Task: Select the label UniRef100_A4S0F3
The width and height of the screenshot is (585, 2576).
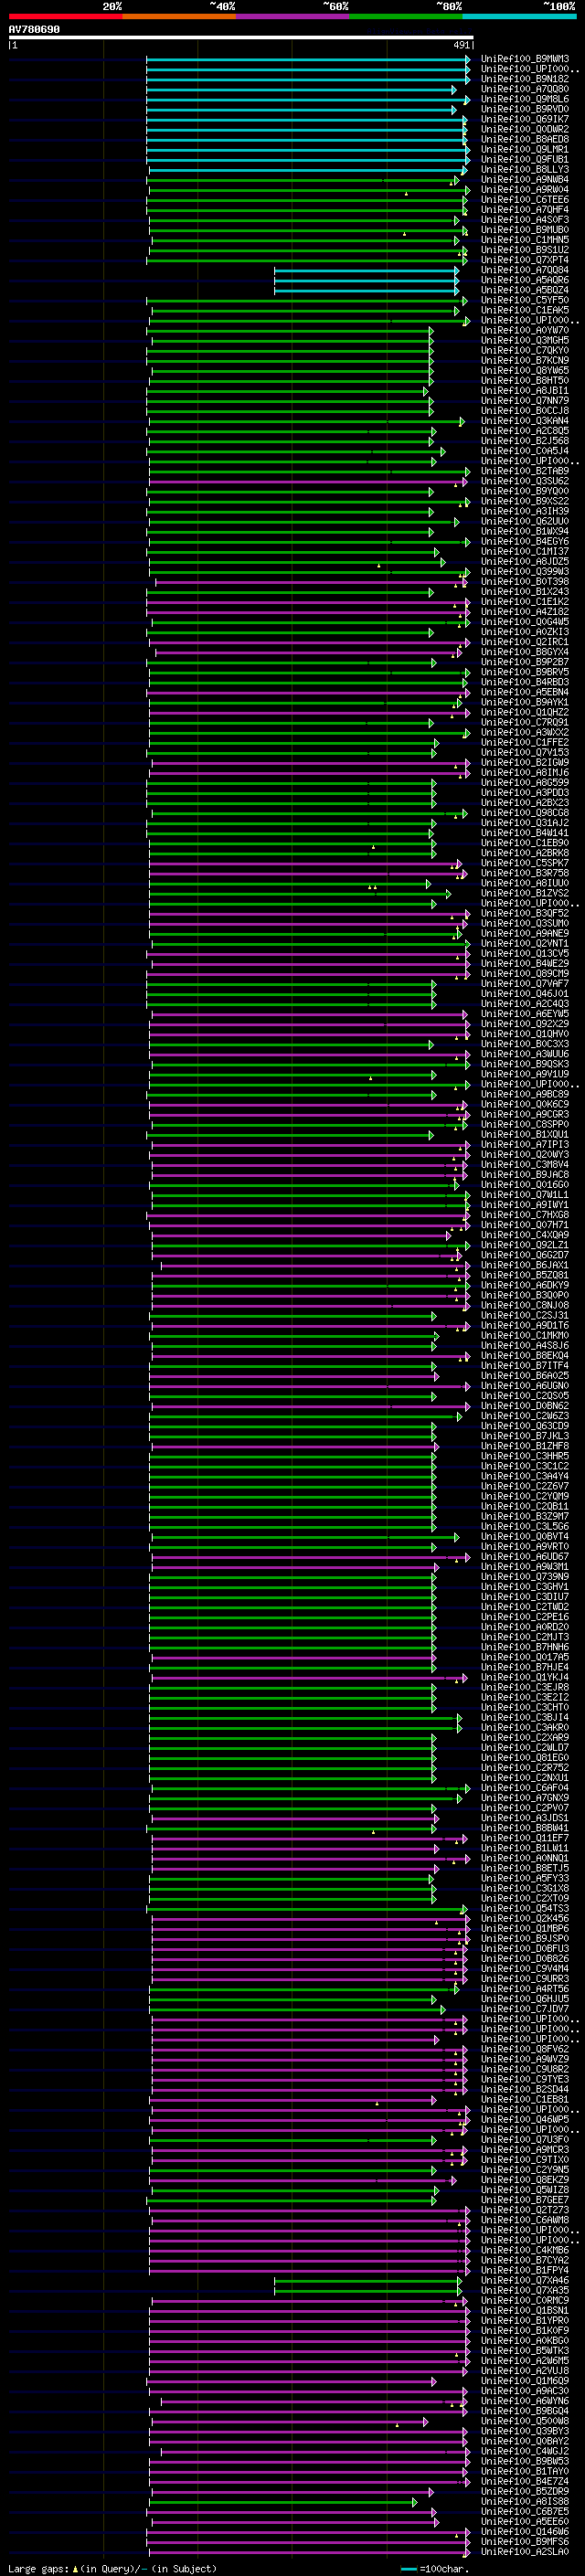Action: 524,220
